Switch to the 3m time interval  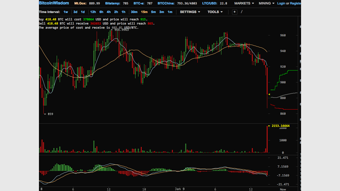(161, 12)
